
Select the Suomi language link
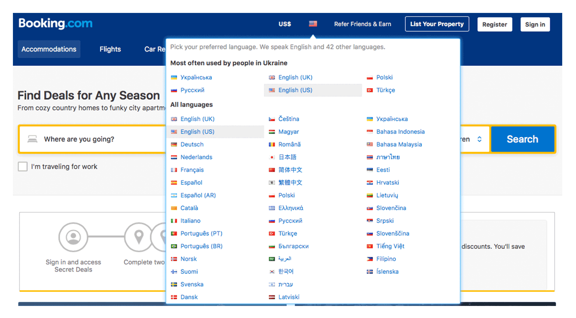pos(189,272)
